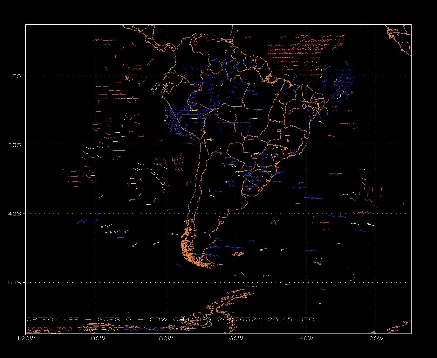The width and height of the screenshot is (437, 358).
Task: Click the blue 400-100 legend entry
Action: pyautogui.click(x=144, y=329)
